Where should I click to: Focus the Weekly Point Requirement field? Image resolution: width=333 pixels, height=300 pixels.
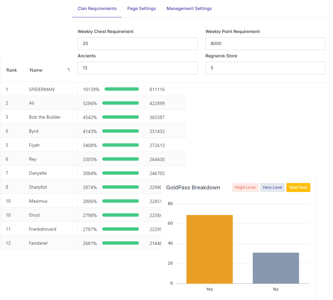point(265,44)
